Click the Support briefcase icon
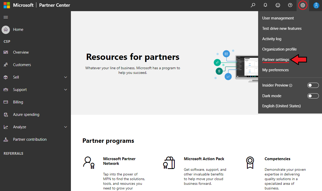 (x=6, y=90)
